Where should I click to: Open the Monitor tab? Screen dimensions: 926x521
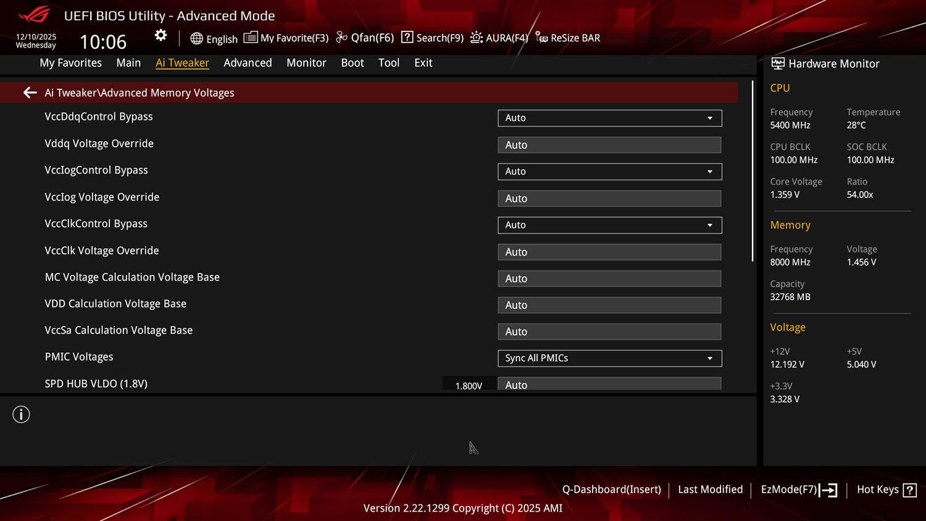tap(306, 63)
